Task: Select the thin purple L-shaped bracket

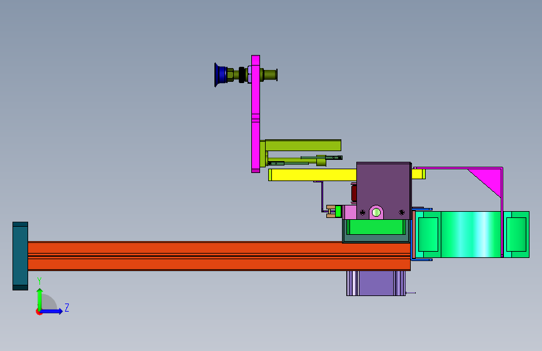Action: coord(321,196)
